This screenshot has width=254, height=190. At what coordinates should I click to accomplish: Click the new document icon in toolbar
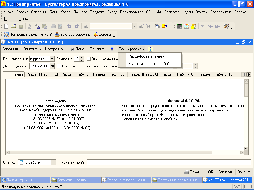tap(6, 27)
